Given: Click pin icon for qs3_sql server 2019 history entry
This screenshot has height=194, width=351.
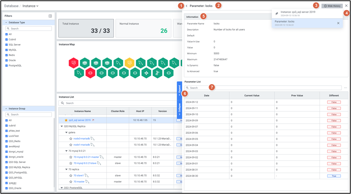Looking at the screenshot, I should (x=276, y=14).
